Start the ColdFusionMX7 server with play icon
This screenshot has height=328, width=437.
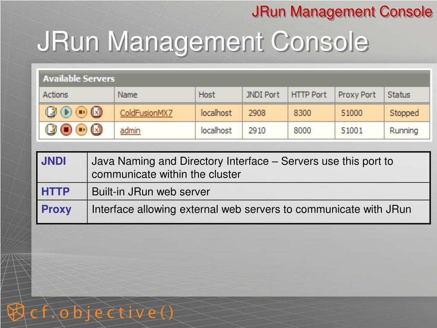pyautogui.click(x=66, y=112)
